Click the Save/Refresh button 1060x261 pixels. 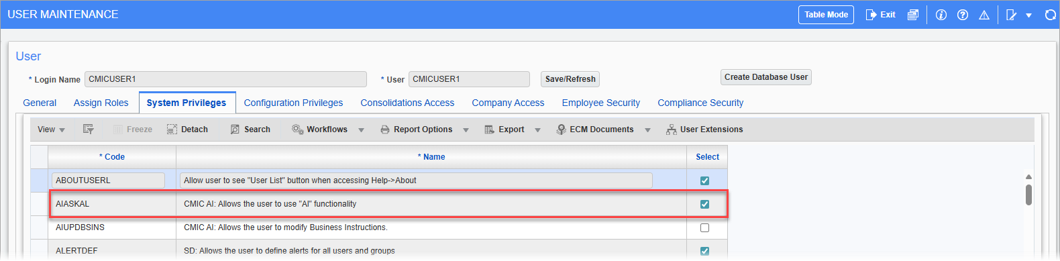pyautogui.click(x=570, y=79)
